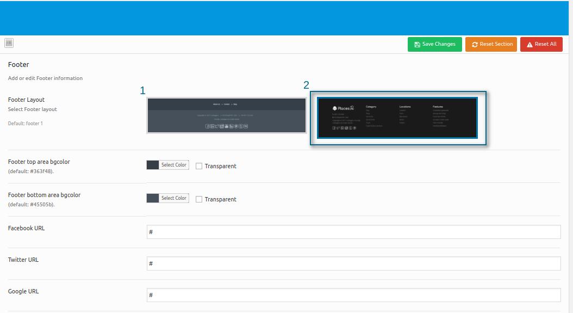This screenshot has height=313, width=573.
Task: Click the '(default: #363f48).' hint text
Action: pyautogui.click(x=31, y=171)
